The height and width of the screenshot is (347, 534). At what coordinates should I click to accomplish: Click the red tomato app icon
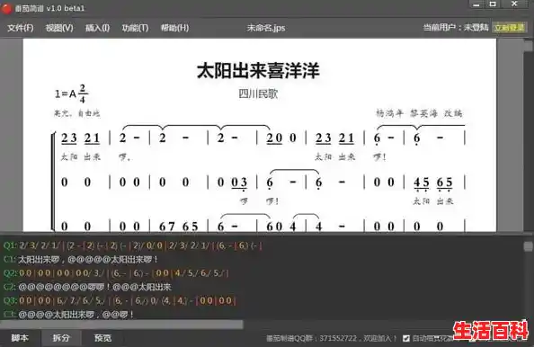click(x=6, y=8)
